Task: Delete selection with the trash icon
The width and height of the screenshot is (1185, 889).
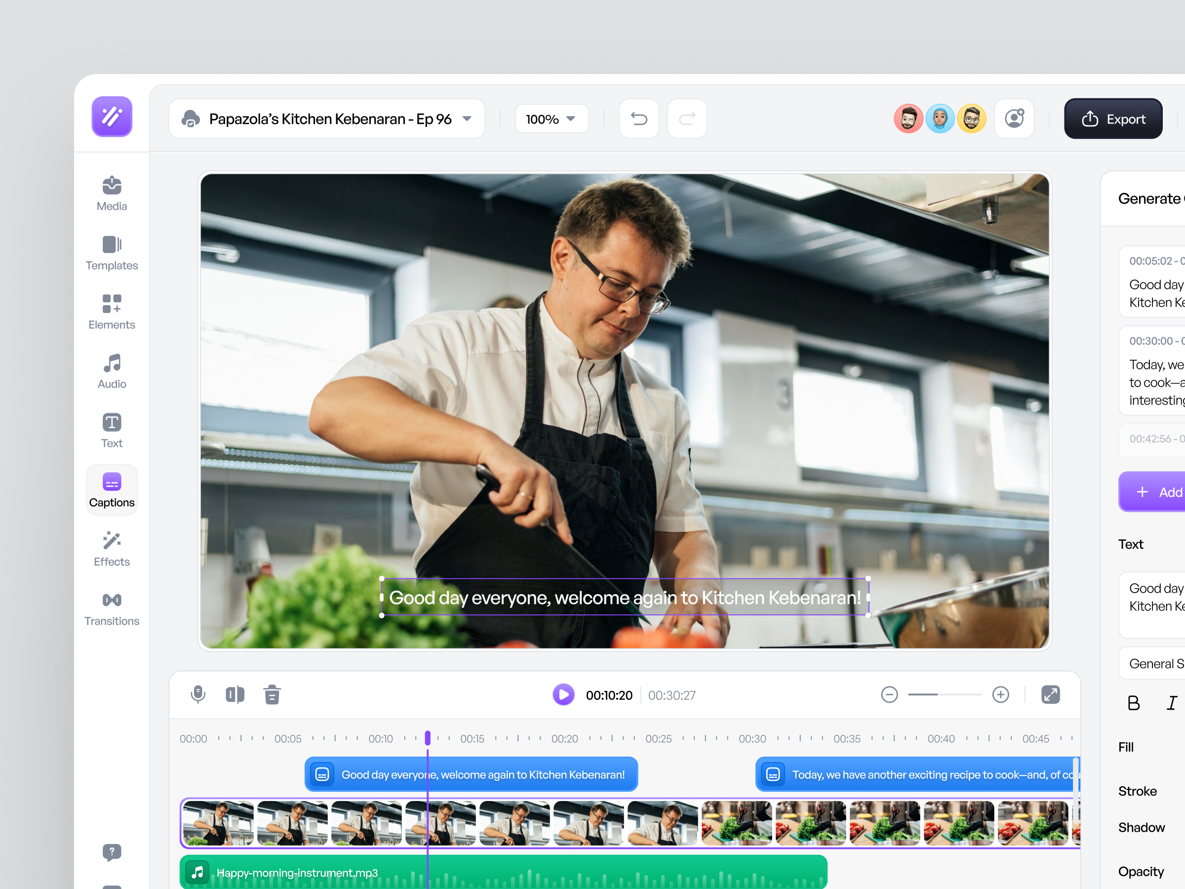Action: pos(272,694)
